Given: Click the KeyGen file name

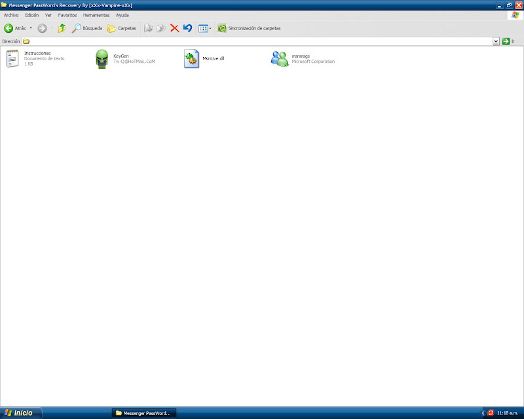Looking at the screenshot, I should [121, 56].
